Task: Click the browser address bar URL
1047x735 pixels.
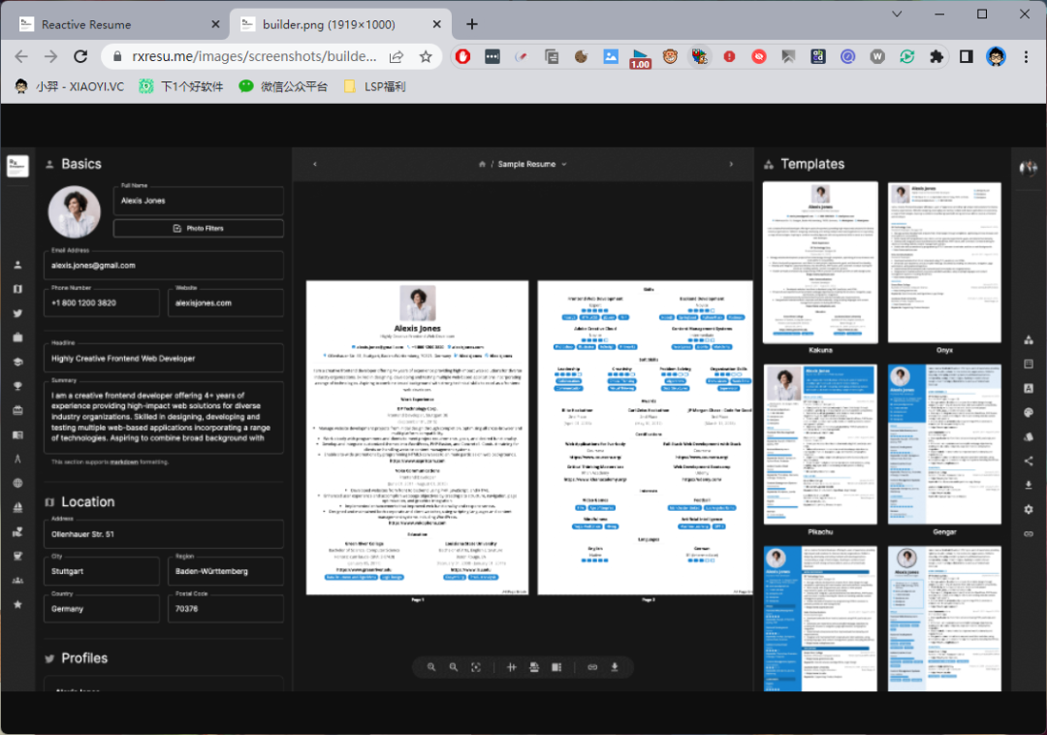Action: click(254, 57)
